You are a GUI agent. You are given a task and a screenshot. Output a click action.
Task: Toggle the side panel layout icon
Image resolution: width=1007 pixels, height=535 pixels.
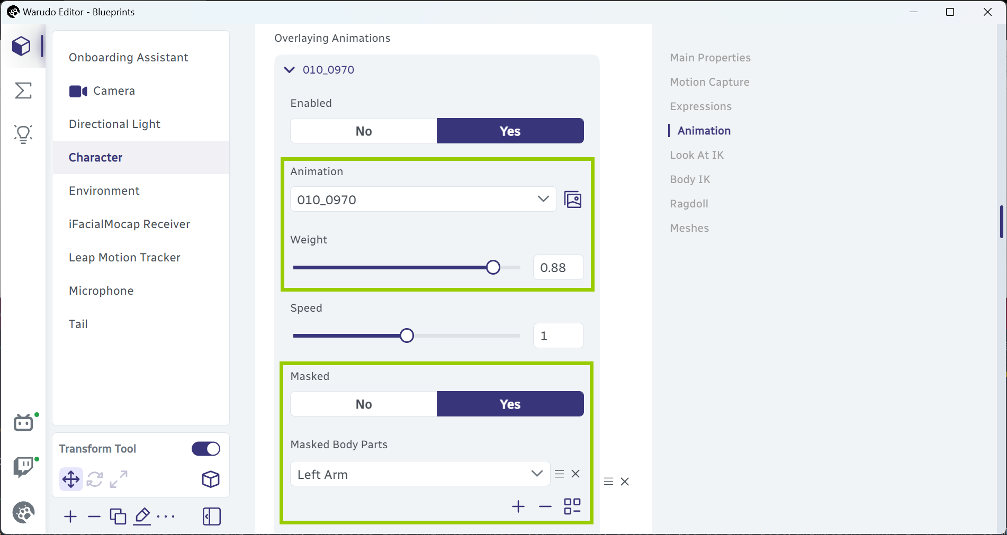[211, 516]
